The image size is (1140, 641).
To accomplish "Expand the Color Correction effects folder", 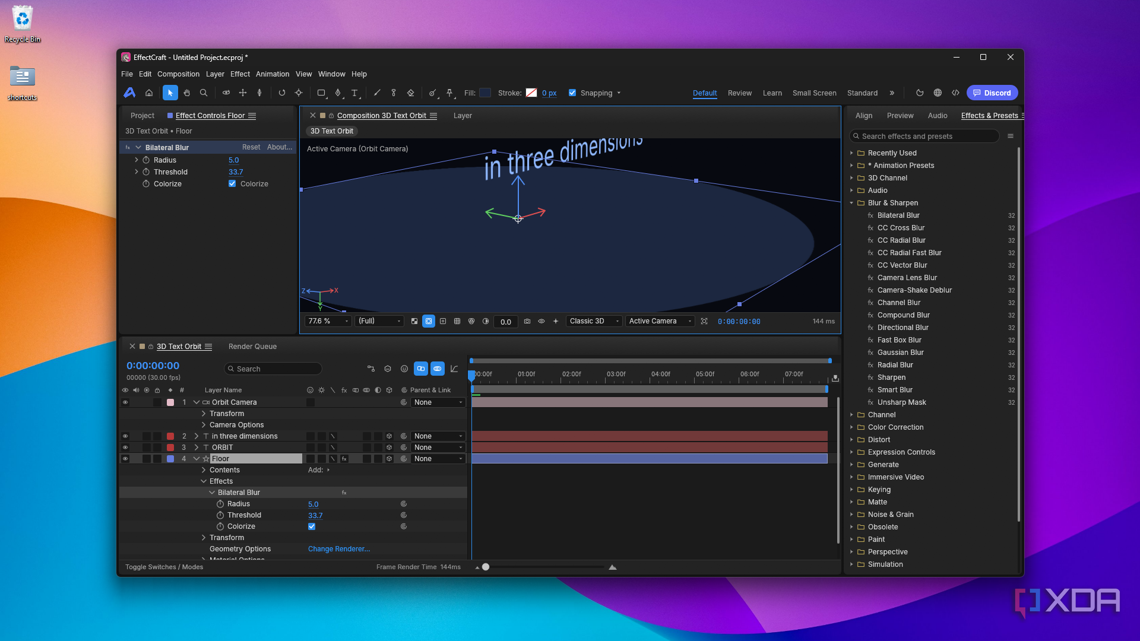I will [x=851, y=427].
